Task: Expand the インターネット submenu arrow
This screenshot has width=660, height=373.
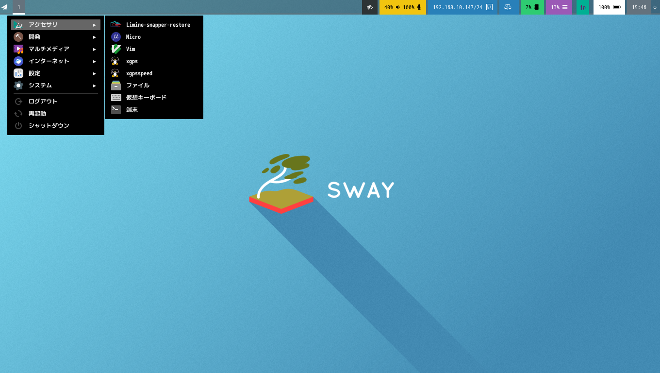Action: tap(95, 61)
